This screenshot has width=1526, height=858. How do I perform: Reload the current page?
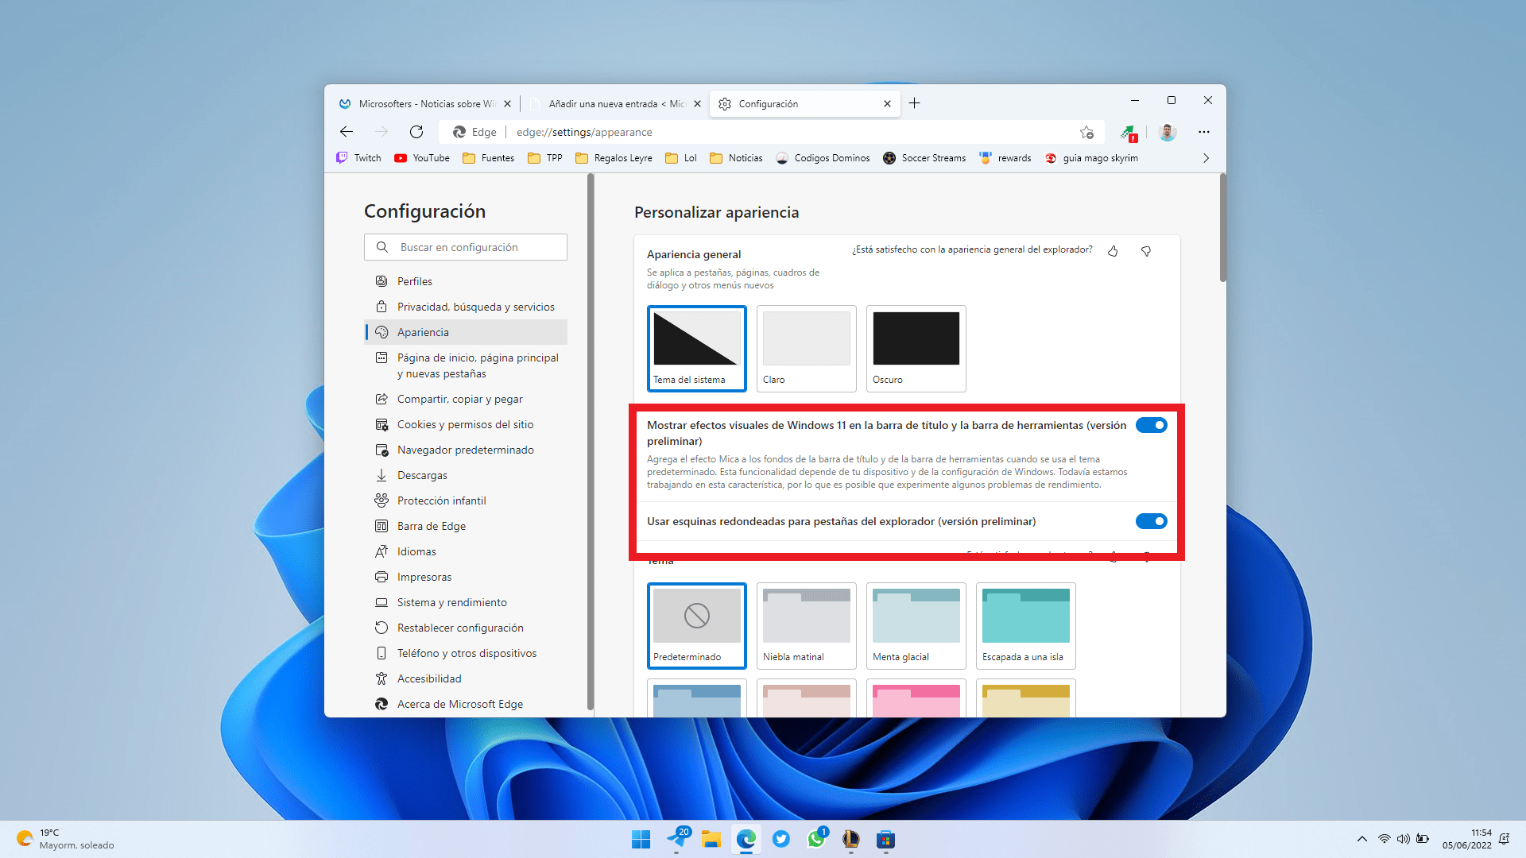tap(416, 132)
